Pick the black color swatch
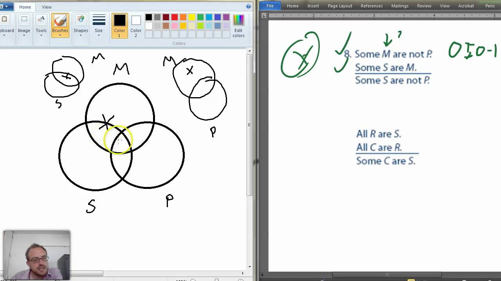 pos(149,17)
